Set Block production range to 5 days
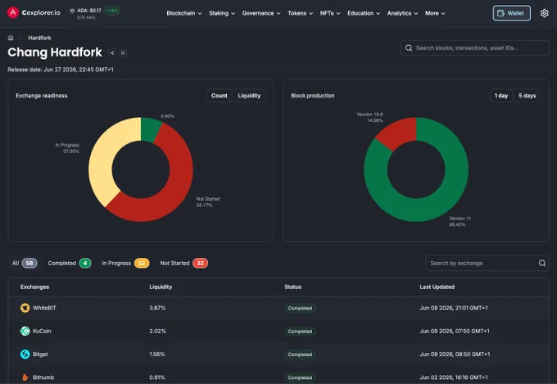This screenshot has width=557, height=384. point(528,96)
